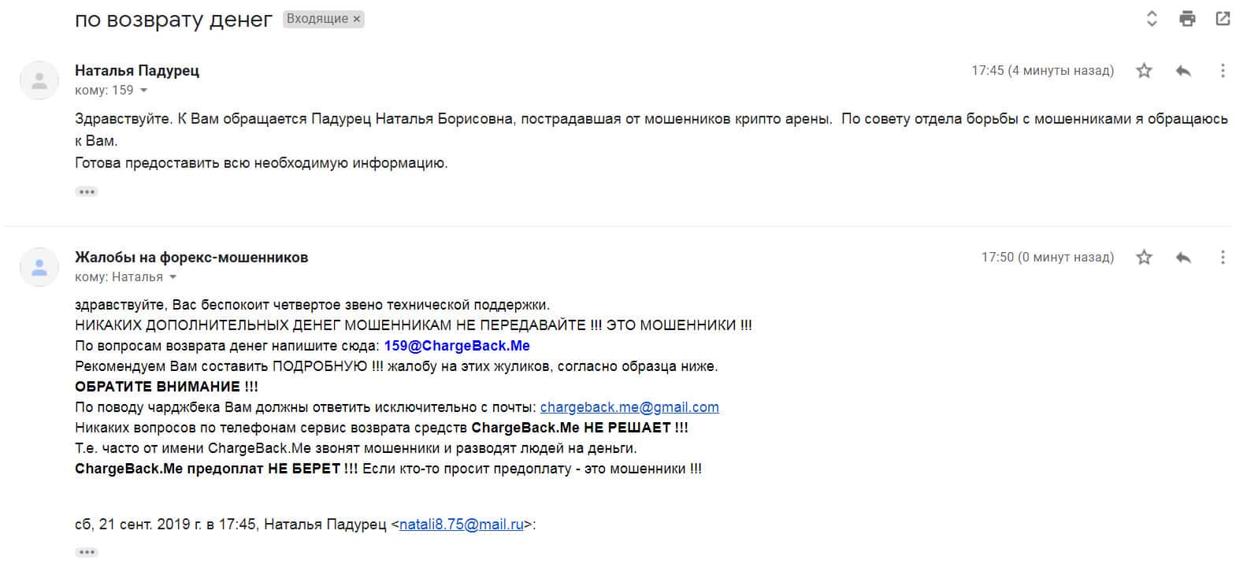
Task: Open the chargeback.me@gmail.com link
Action: pos(629,407)
